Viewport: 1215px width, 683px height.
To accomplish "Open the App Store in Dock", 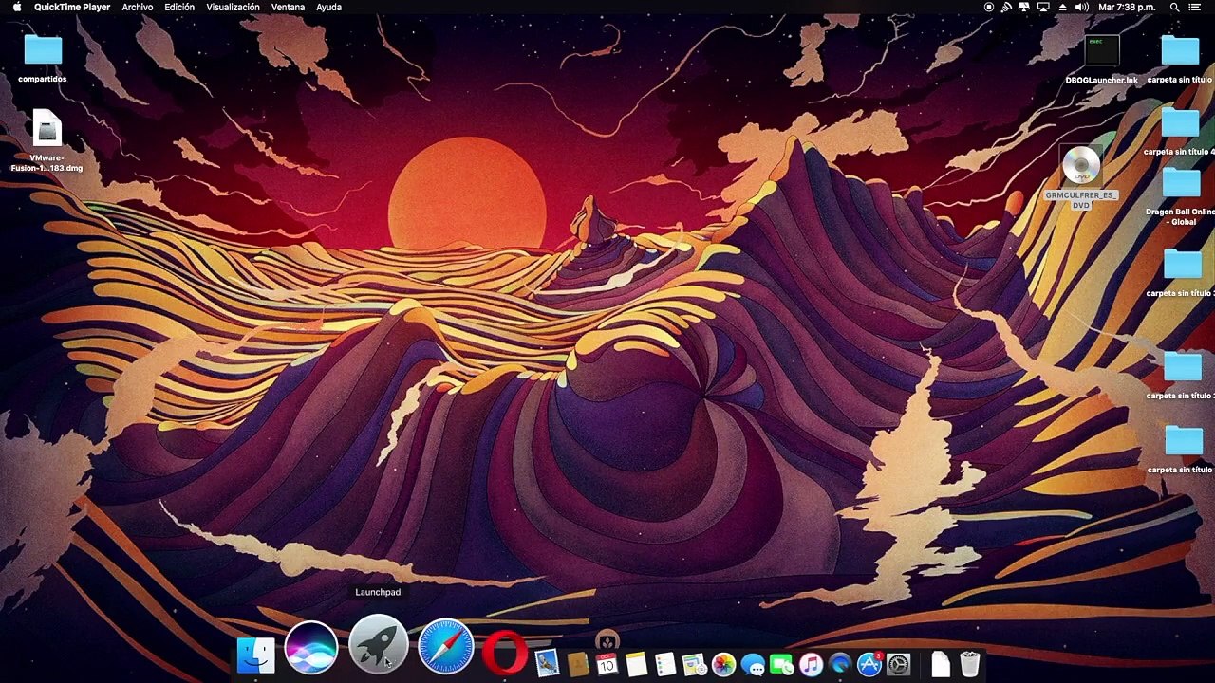I will coord(869,664).
